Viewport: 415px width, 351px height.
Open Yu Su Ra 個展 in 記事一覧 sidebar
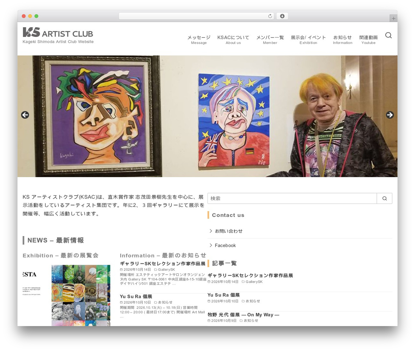click(223, 295)
